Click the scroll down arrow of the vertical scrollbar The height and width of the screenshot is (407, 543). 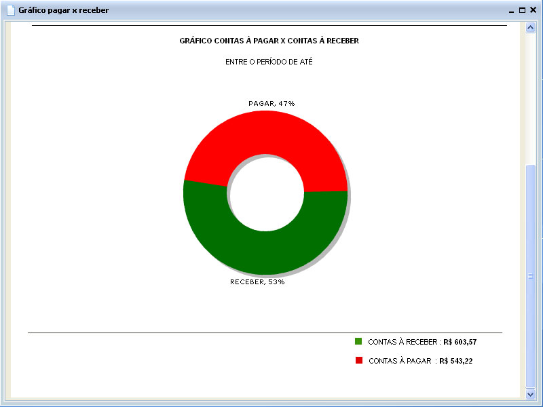click(531, 393)
